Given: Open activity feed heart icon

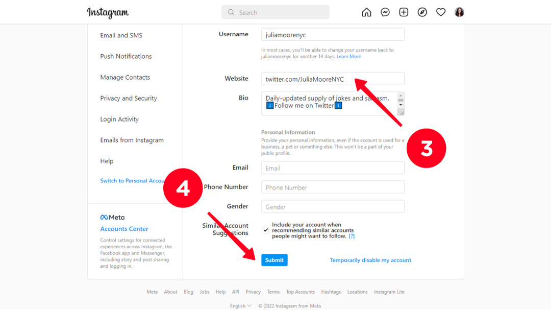Looking at the screenshot, I should click(x=441, y=12).
